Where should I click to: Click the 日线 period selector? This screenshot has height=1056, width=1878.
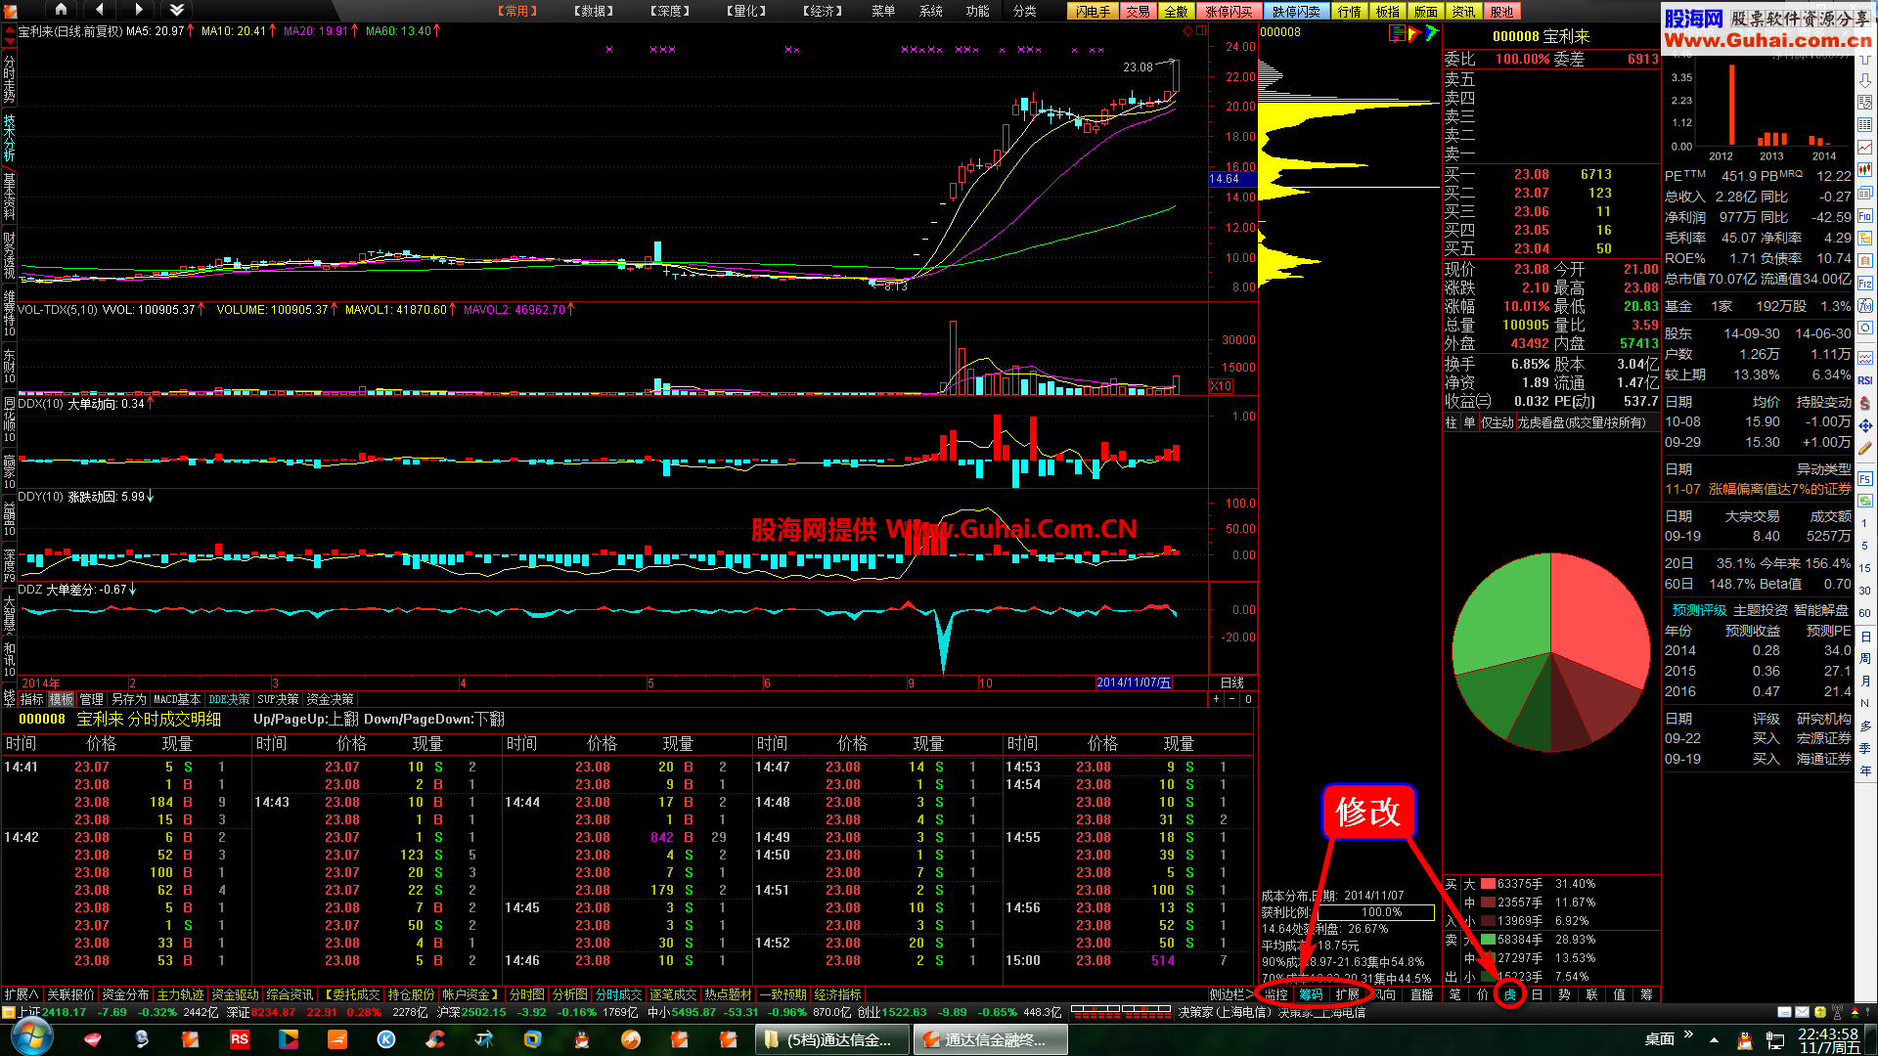coord(1232,682)
